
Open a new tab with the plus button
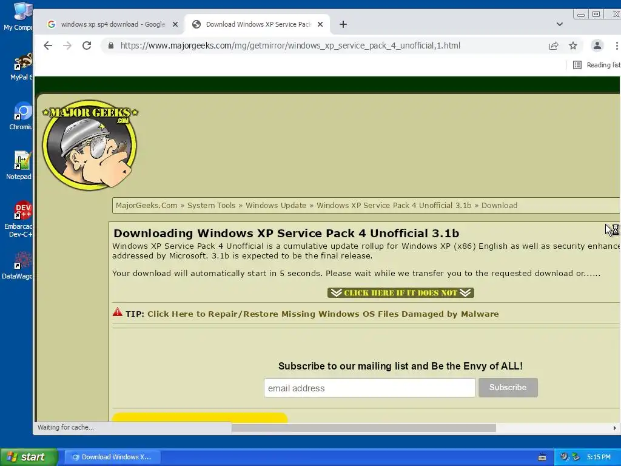click(343, 24)
